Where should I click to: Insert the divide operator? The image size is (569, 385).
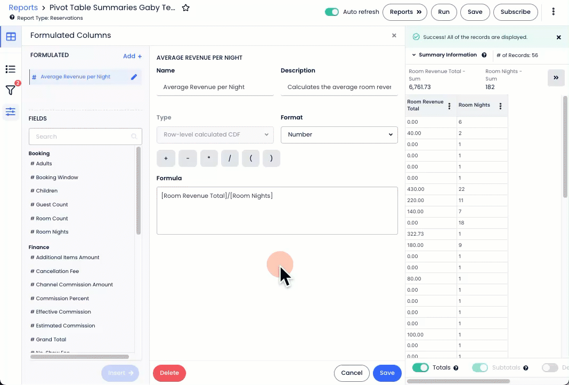click(x=230, y=158)
